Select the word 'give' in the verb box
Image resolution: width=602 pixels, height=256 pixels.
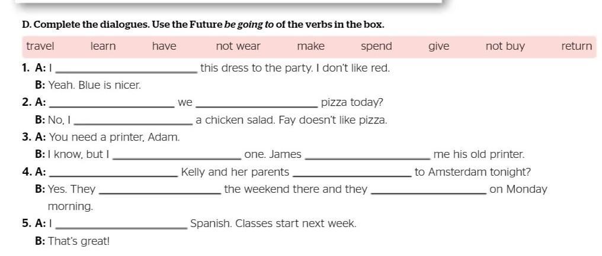(x=439, y=47)
